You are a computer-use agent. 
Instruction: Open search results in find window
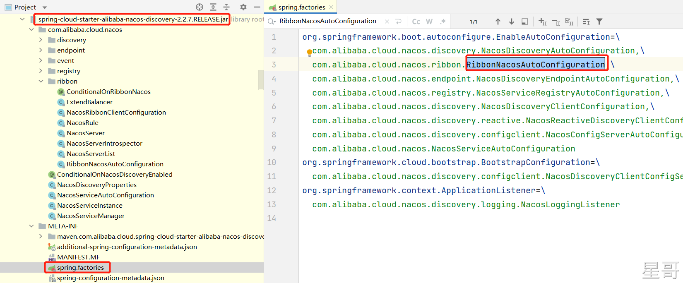(x=525, y=22)
